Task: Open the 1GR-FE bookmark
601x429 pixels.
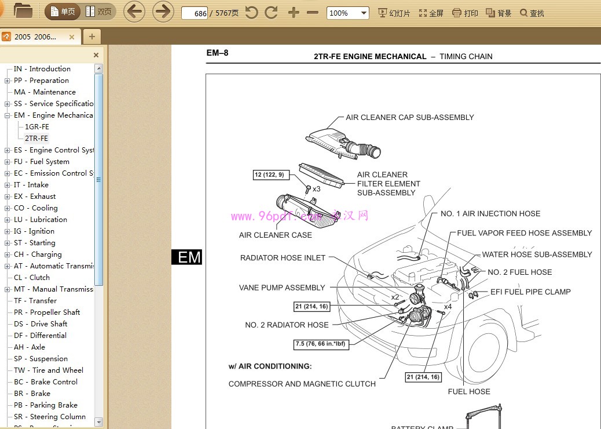Action: (x=37, y=126)
